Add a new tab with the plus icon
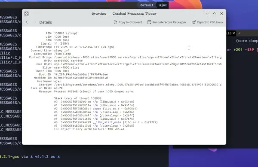 pyautogui.click(x=239, y=33)
